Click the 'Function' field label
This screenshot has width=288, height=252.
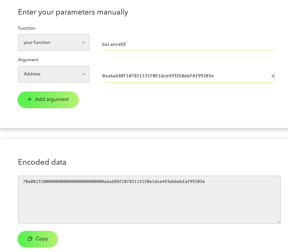pos(27,28)
